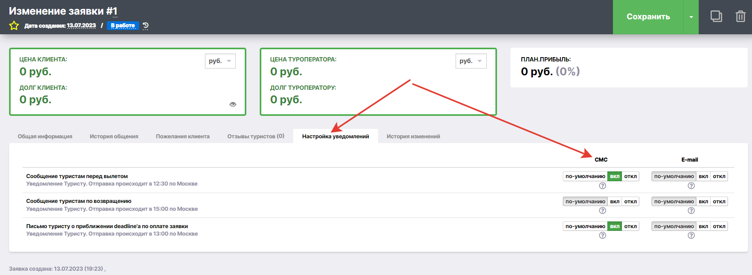The height and width of the screenshot is (275, 752).
Task: Turn off E-mail for deadline letter
Action: (719, 226)
